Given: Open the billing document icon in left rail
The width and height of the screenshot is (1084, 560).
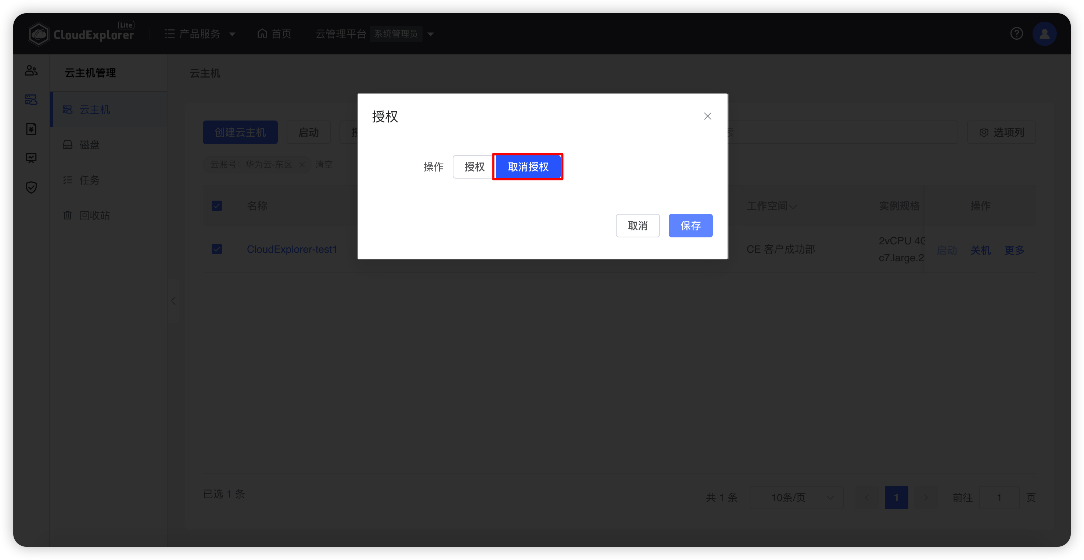Looking at the screenshot, I should 31,129.
